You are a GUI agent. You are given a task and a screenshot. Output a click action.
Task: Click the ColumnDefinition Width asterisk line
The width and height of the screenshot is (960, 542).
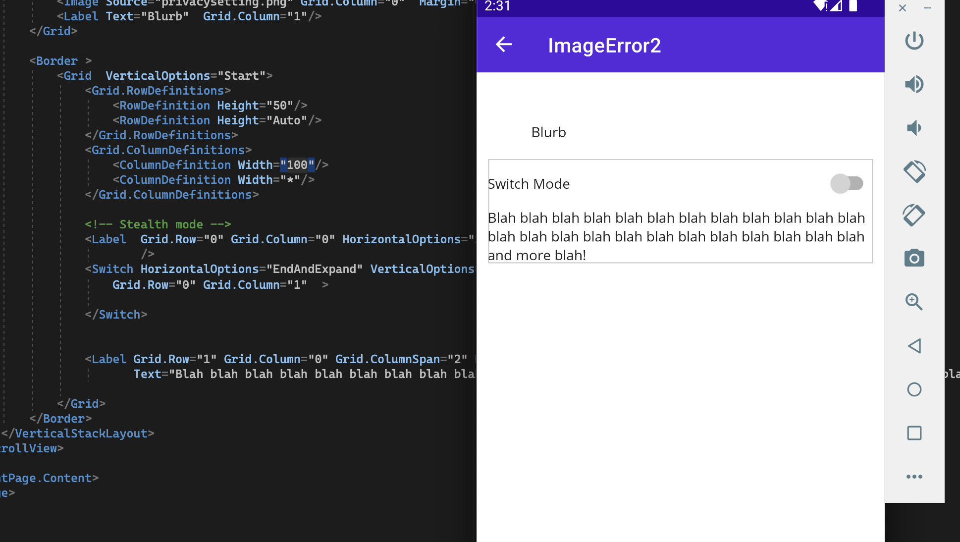click(213, 179)
